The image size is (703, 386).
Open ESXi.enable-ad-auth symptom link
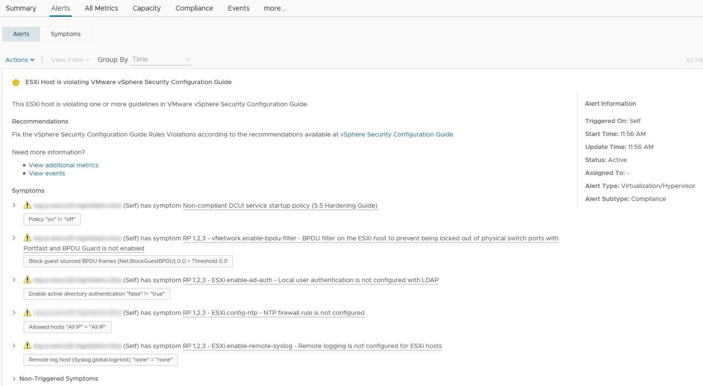[311, 280]
